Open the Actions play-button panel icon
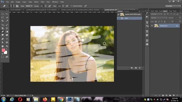The image size is (182, 102). 147,17
